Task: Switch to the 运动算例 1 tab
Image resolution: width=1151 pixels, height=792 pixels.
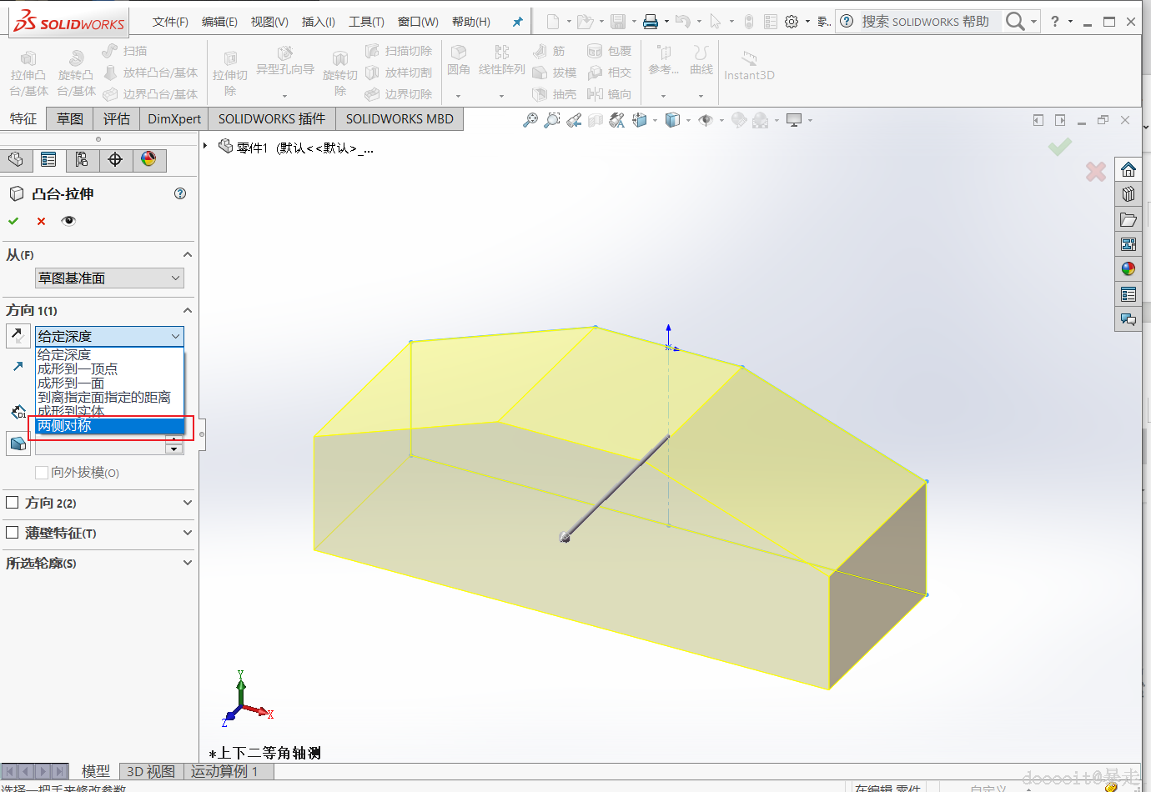Action: click(x=224, y=771)
